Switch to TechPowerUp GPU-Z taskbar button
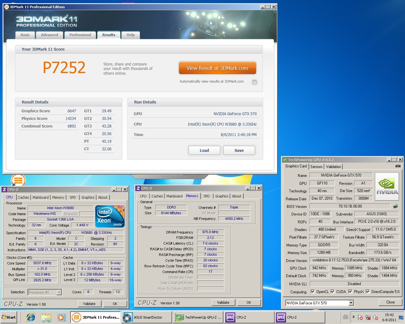 tap(198, 317)
